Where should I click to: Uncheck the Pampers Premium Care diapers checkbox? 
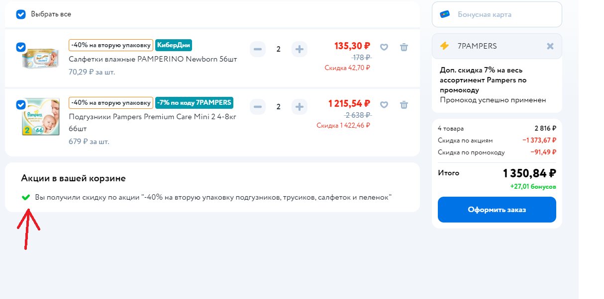[x=21, y=105]
